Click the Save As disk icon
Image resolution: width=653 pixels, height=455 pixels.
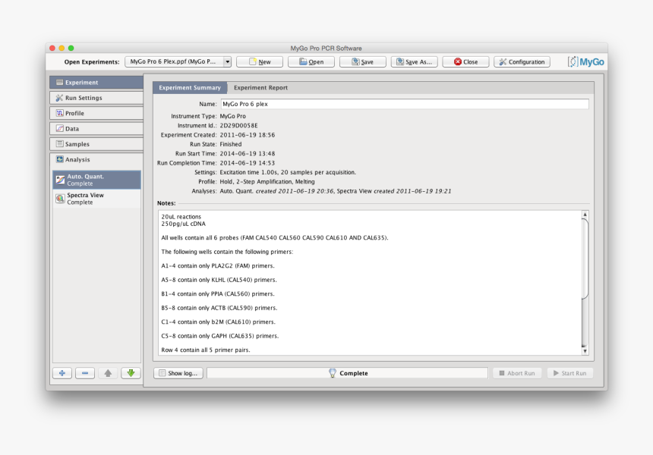click(x=400, y=61)
